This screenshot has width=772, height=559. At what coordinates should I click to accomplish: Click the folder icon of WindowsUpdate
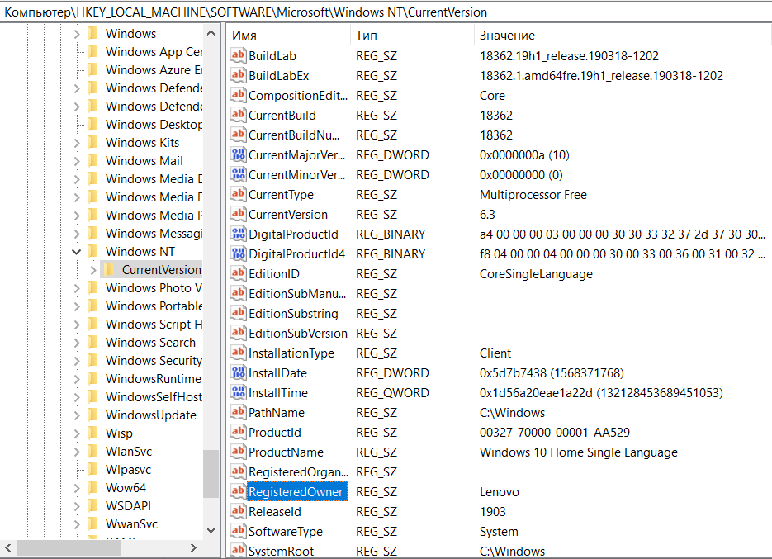coord(92,415)
